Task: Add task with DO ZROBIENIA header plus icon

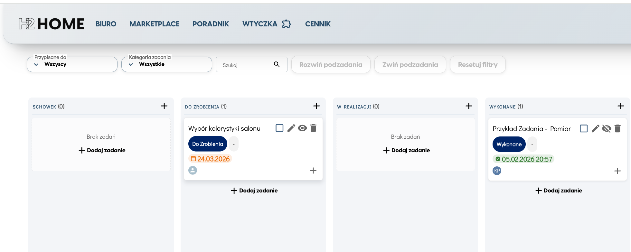Action: click(316, 106)
